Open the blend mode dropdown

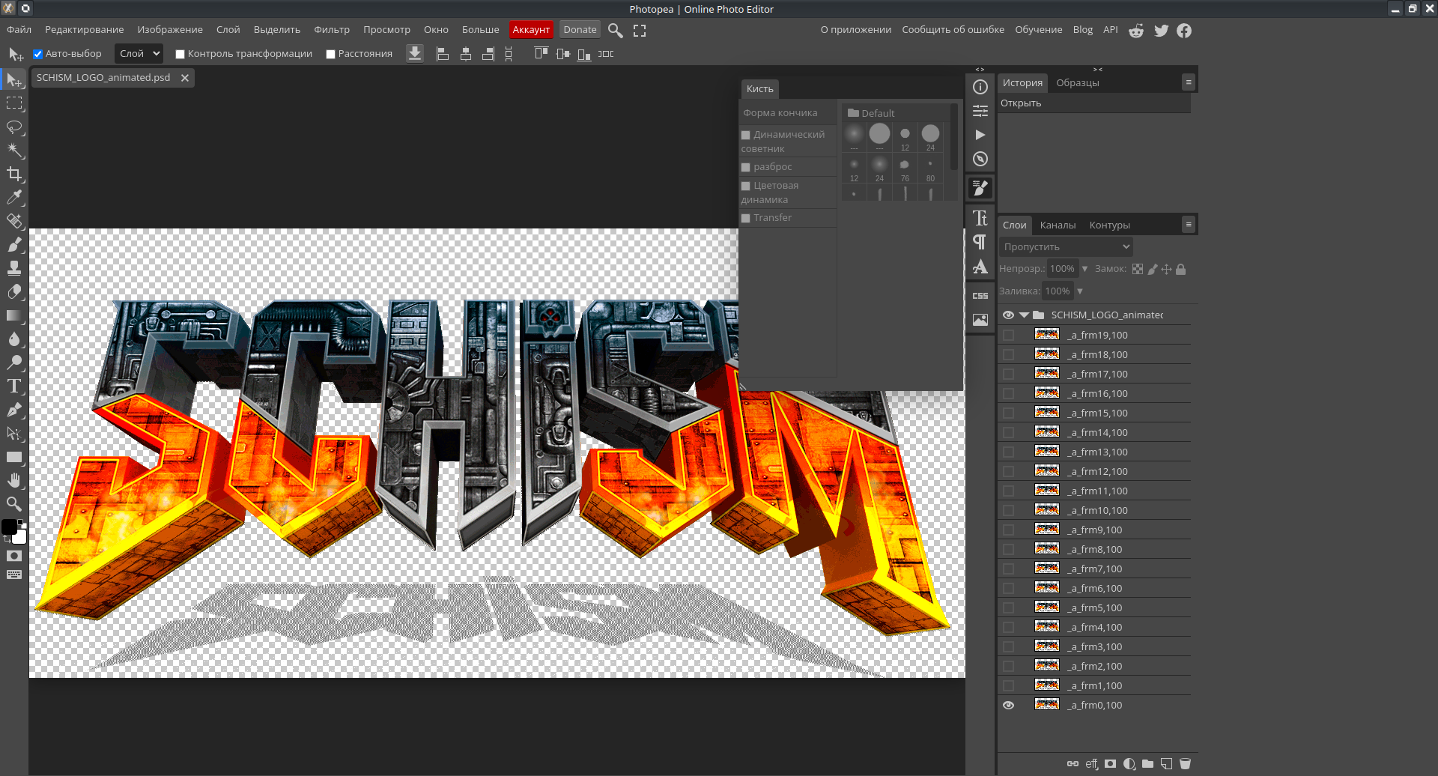(1066, 246)
